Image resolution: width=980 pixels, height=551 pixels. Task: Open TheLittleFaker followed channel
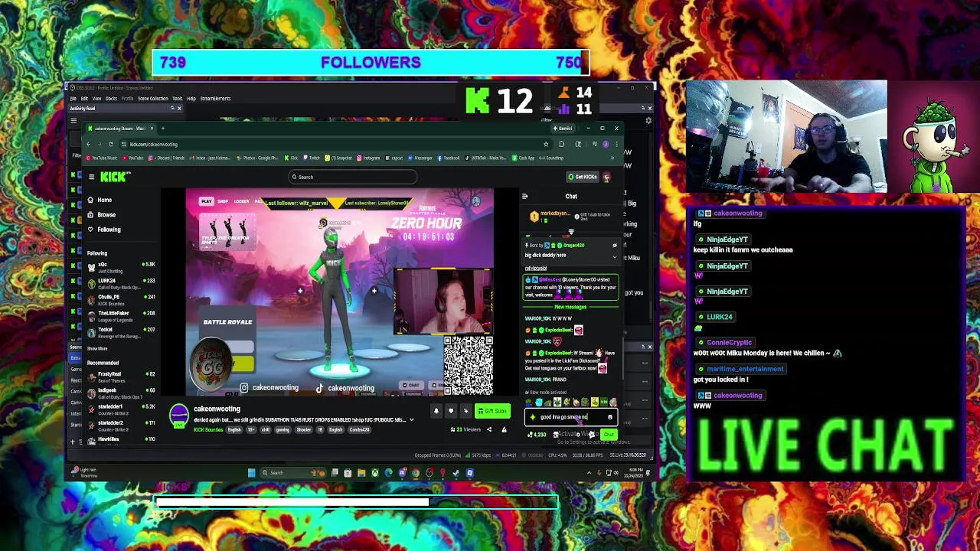point(121,315)
